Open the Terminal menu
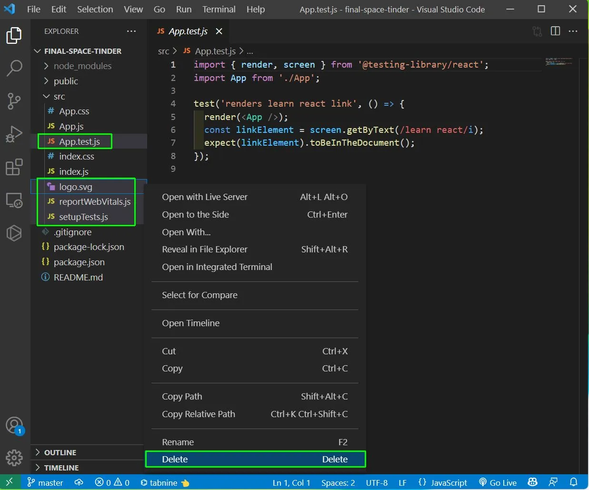The width and height of the screenshot is (589, 490). coord(219,9)
